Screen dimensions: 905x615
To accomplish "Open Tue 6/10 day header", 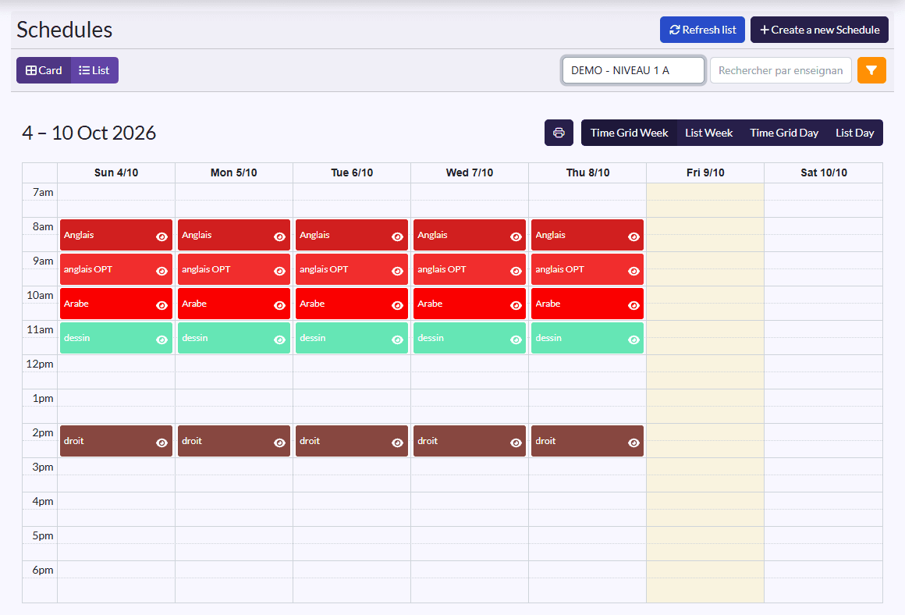I will pos(352,172).
